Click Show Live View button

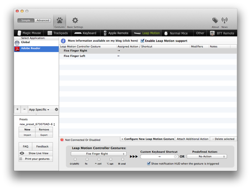36,153
